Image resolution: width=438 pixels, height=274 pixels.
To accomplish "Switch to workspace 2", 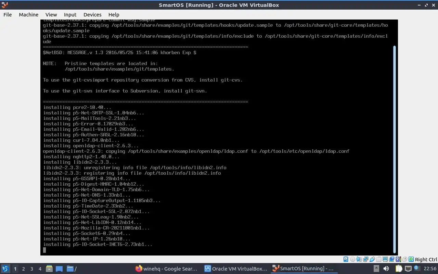I will (x=23, y=269).
